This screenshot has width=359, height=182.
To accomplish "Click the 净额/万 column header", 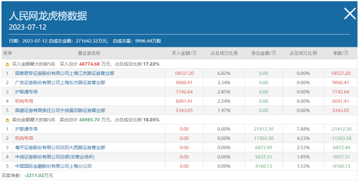I will coord(340,53).
